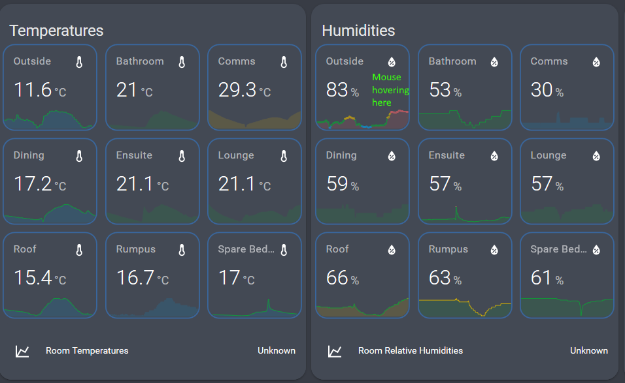Click the Rumpus temperature thermometer icon
The height and width of the screenshot is (383, 625).
point(182,250)
